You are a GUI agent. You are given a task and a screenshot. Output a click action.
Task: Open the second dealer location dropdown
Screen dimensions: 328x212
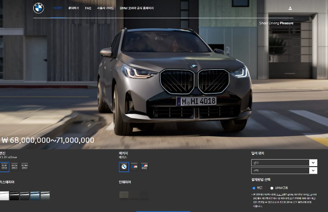[284, 170]
